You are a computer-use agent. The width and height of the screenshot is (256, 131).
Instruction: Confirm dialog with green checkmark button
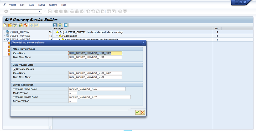point(138,112)
